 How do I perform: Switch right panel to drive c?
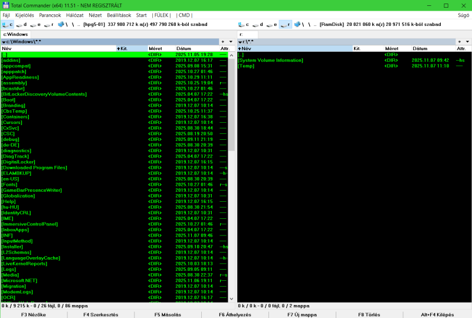244,24
